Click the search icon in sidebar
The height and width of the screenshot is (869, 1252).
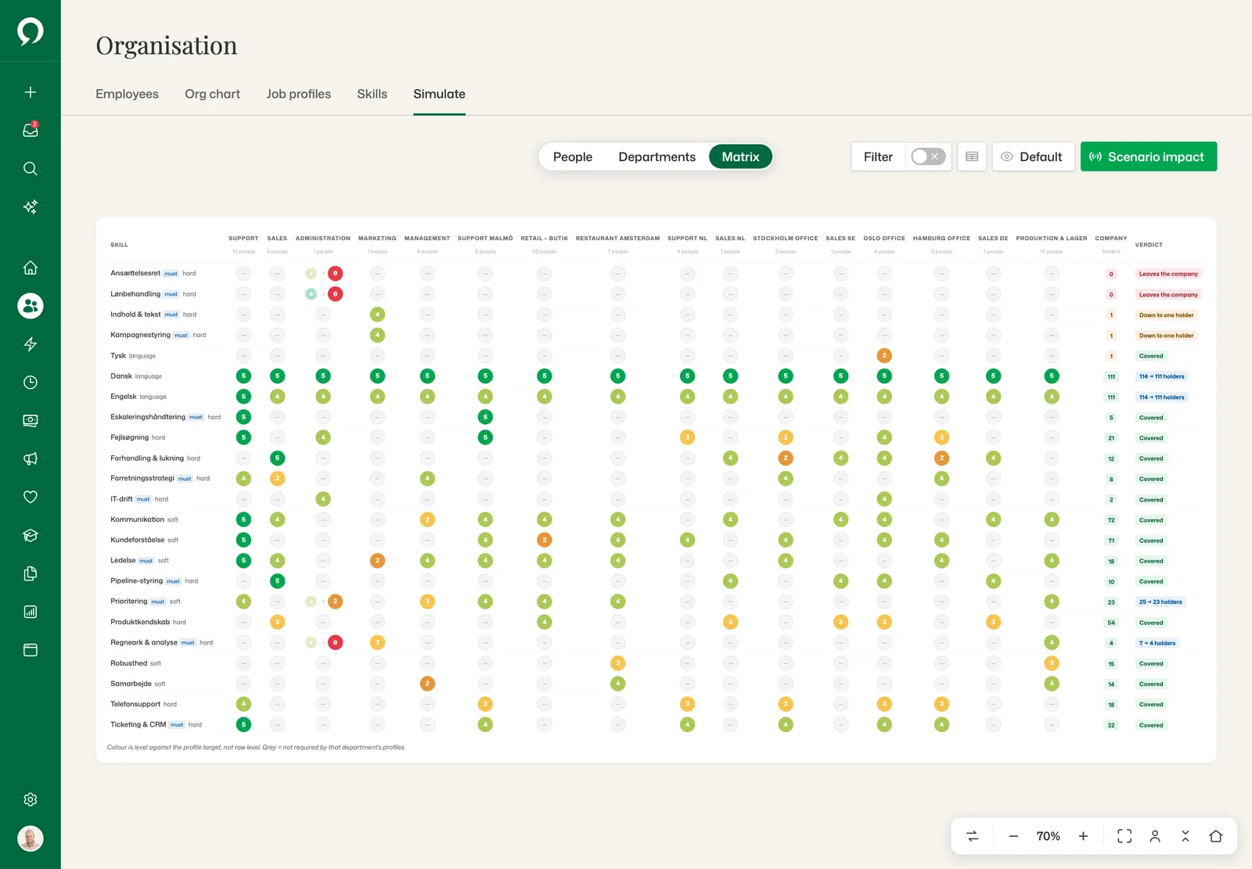click(x=31, y=168)
